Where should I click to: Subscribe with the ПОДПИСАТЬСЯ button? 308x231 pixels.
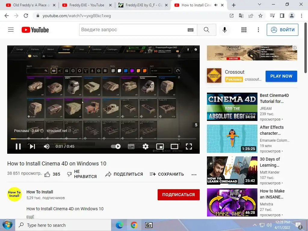(179, 195)
